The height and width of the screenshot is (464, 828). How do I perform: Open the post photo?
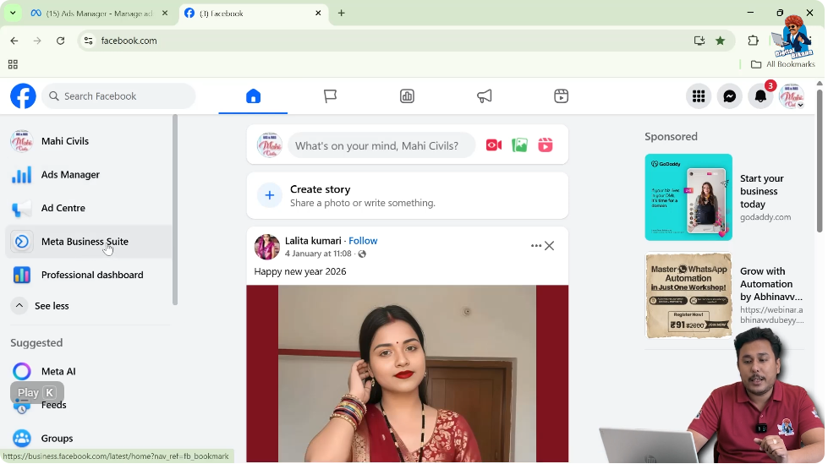408,374
